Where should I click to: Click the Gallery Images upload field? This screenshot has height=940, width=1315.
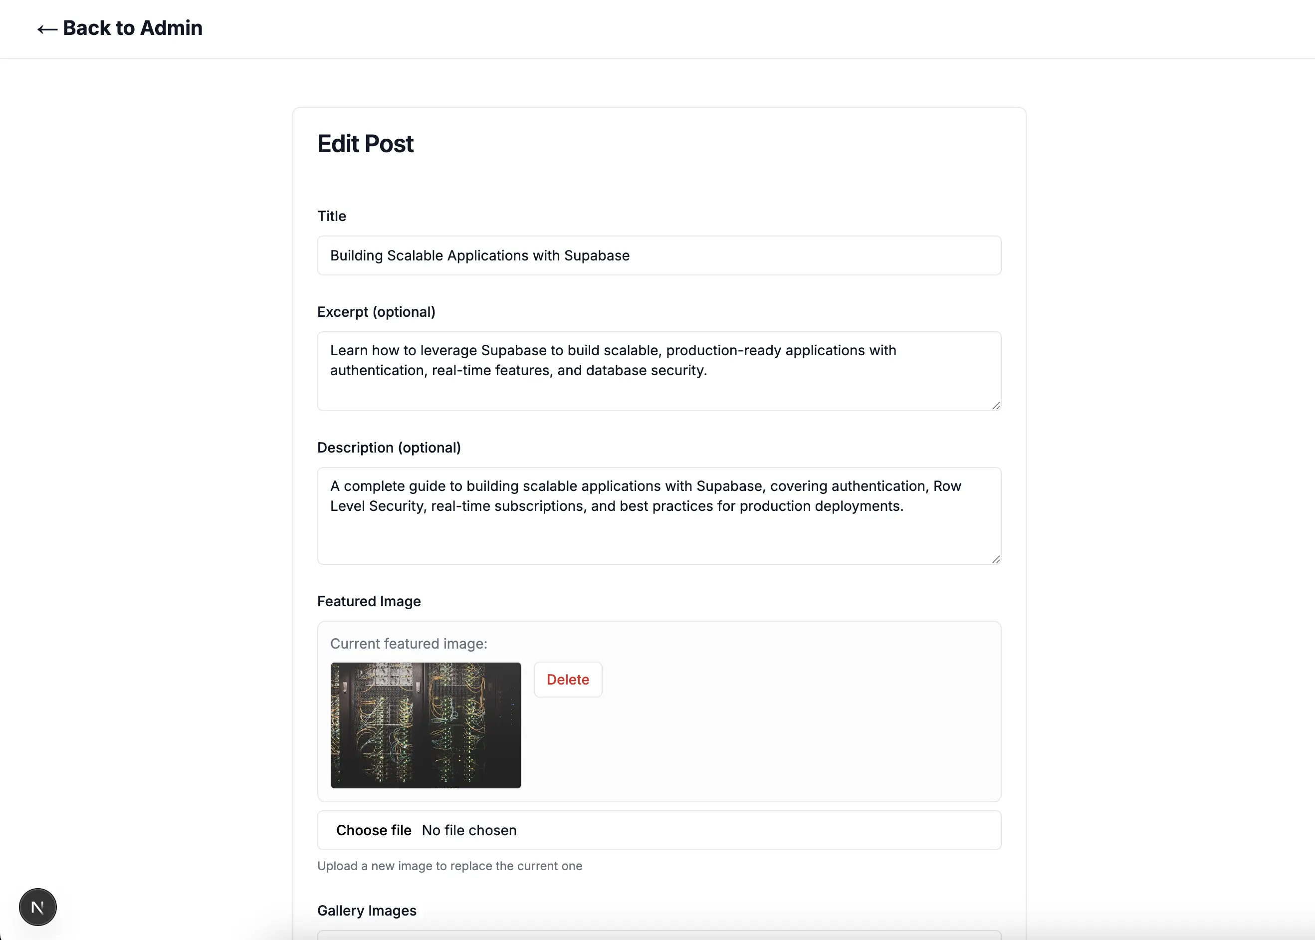(658, 937)
